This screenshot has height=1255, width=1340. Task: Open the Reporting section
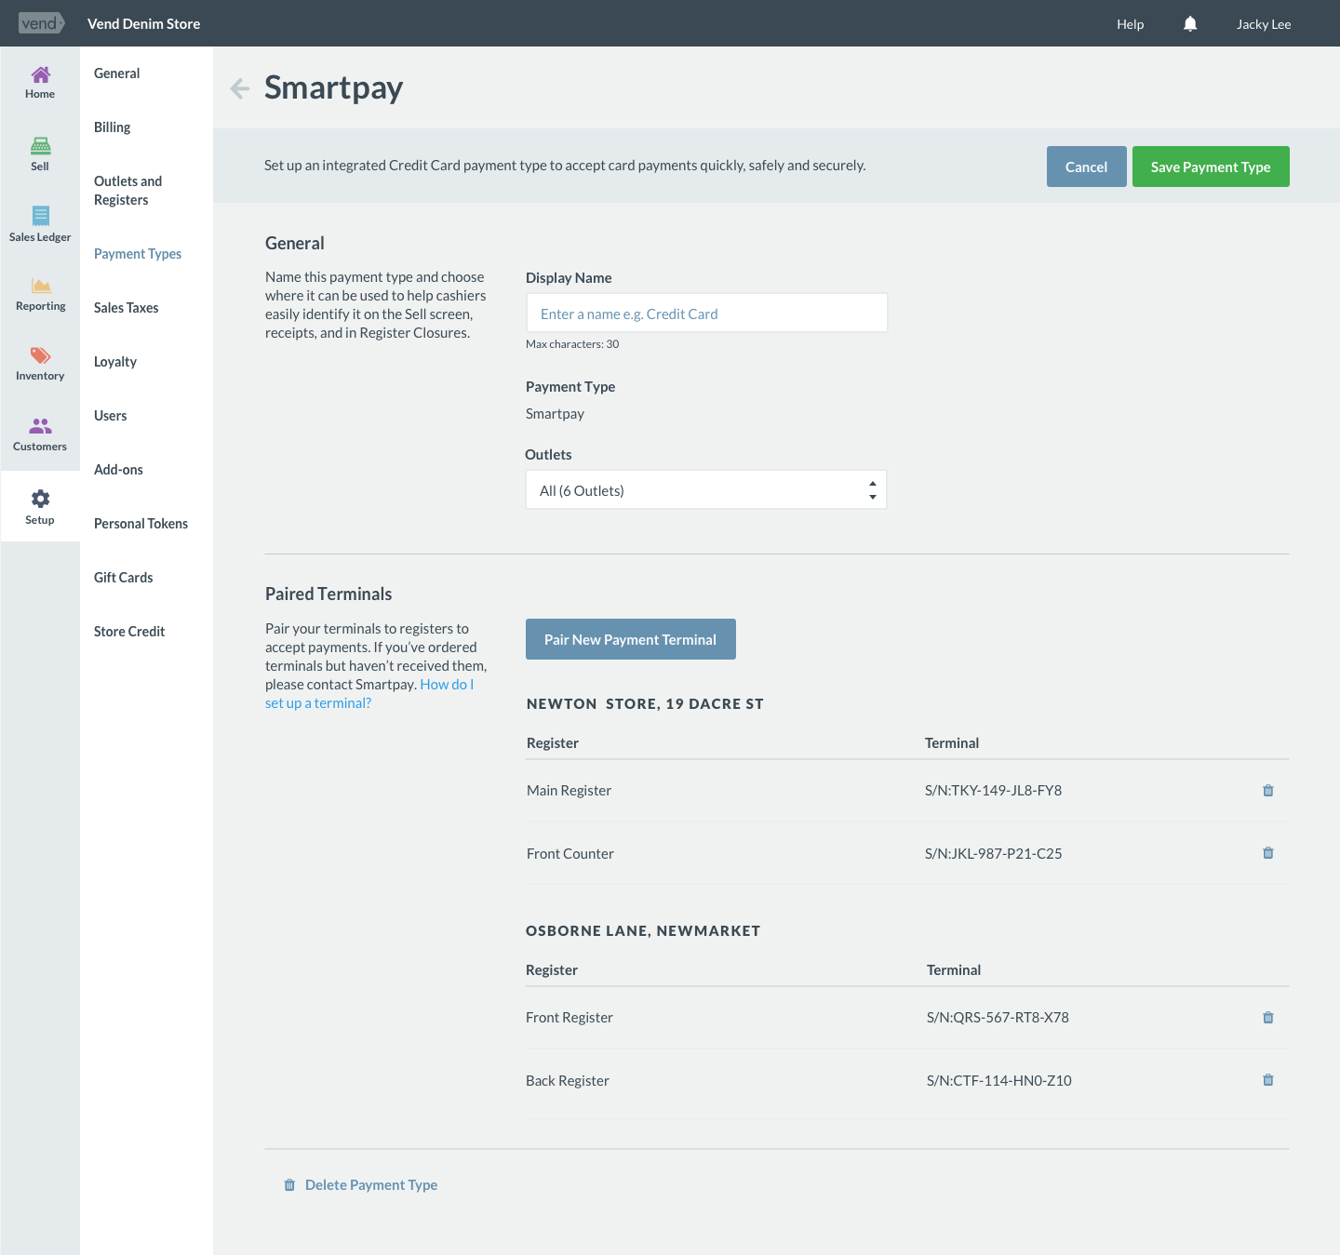(x=40, y=295)
